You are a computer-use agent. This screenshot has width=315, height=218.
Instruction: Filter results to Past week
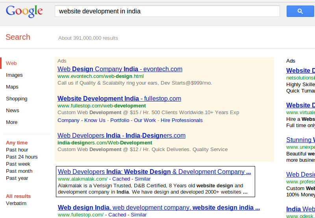(18, 164)
